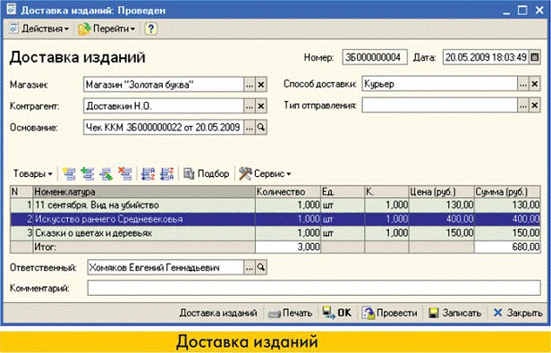551x353 pixels.
Task: Open selection ellipsis for Ответственный field
Action: [250, 267]
